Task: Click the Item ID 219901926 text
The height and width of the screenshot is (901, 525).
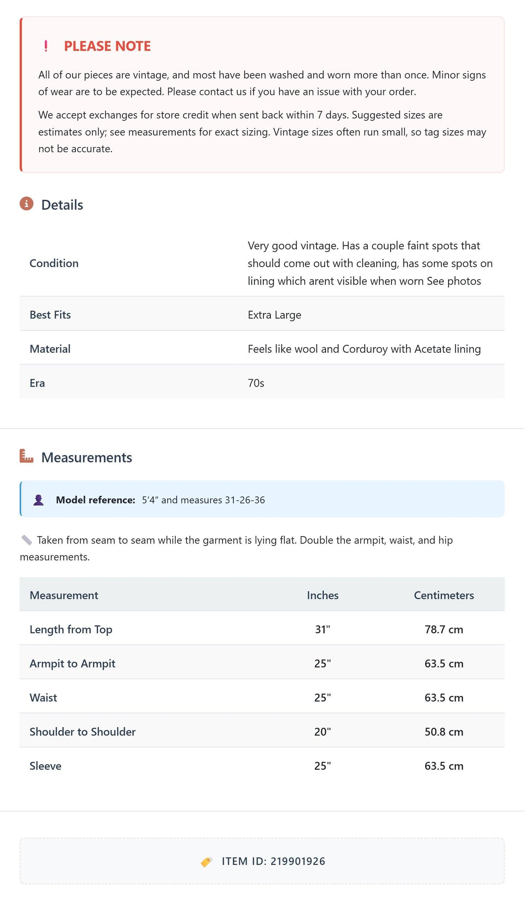Action: [274, 862]
